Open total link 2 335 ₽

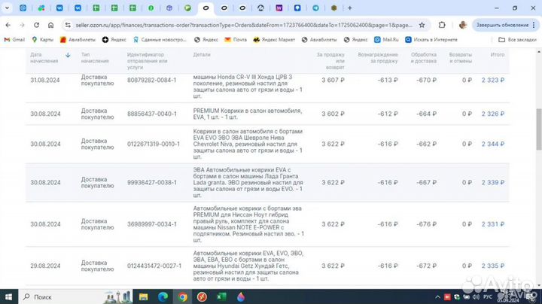tap(493, 266)
